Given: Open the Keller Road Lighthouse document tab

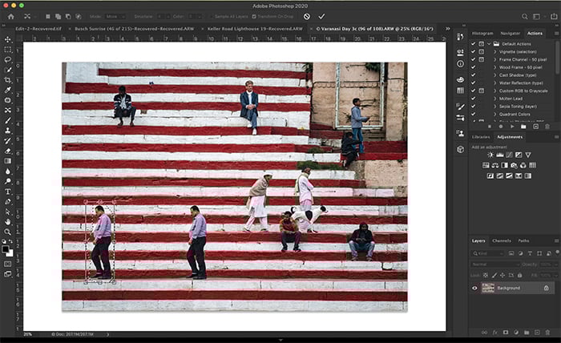Looking at the screenshot, I should click(255, 29).
